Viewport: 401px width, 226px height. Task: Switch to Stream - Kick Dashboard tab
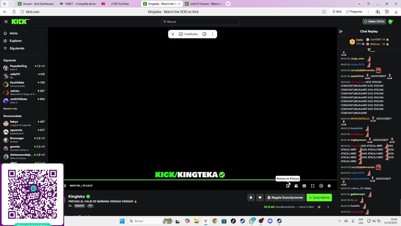36,4
